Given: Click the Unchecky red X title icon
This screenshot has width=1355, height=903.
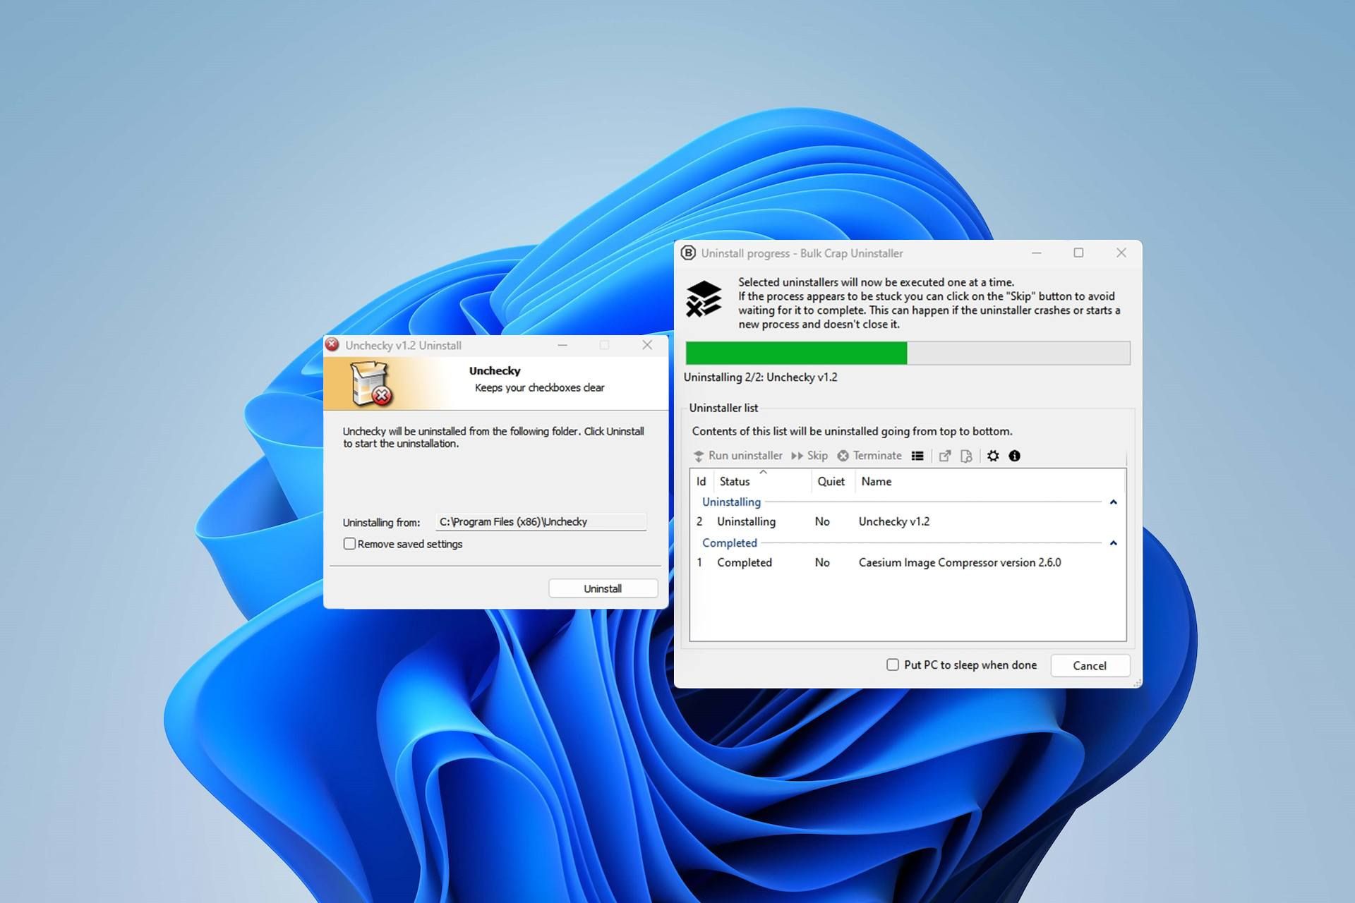Looking at the screenshot, I should [332, 344].
